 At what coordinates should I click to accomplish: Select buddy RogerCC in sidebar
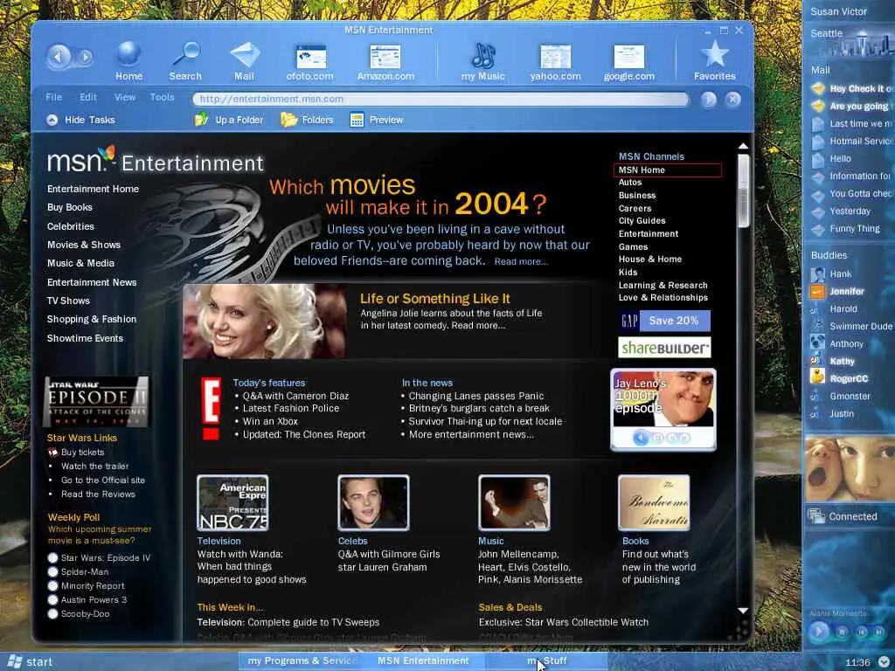click(x=840, y=379)
